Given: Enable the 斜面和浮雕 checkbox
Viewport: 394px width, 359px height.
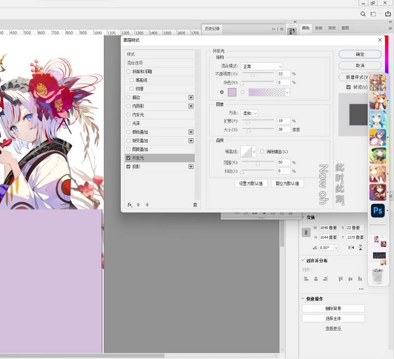Looking at the screenshot, I should [x=129, y=72].
